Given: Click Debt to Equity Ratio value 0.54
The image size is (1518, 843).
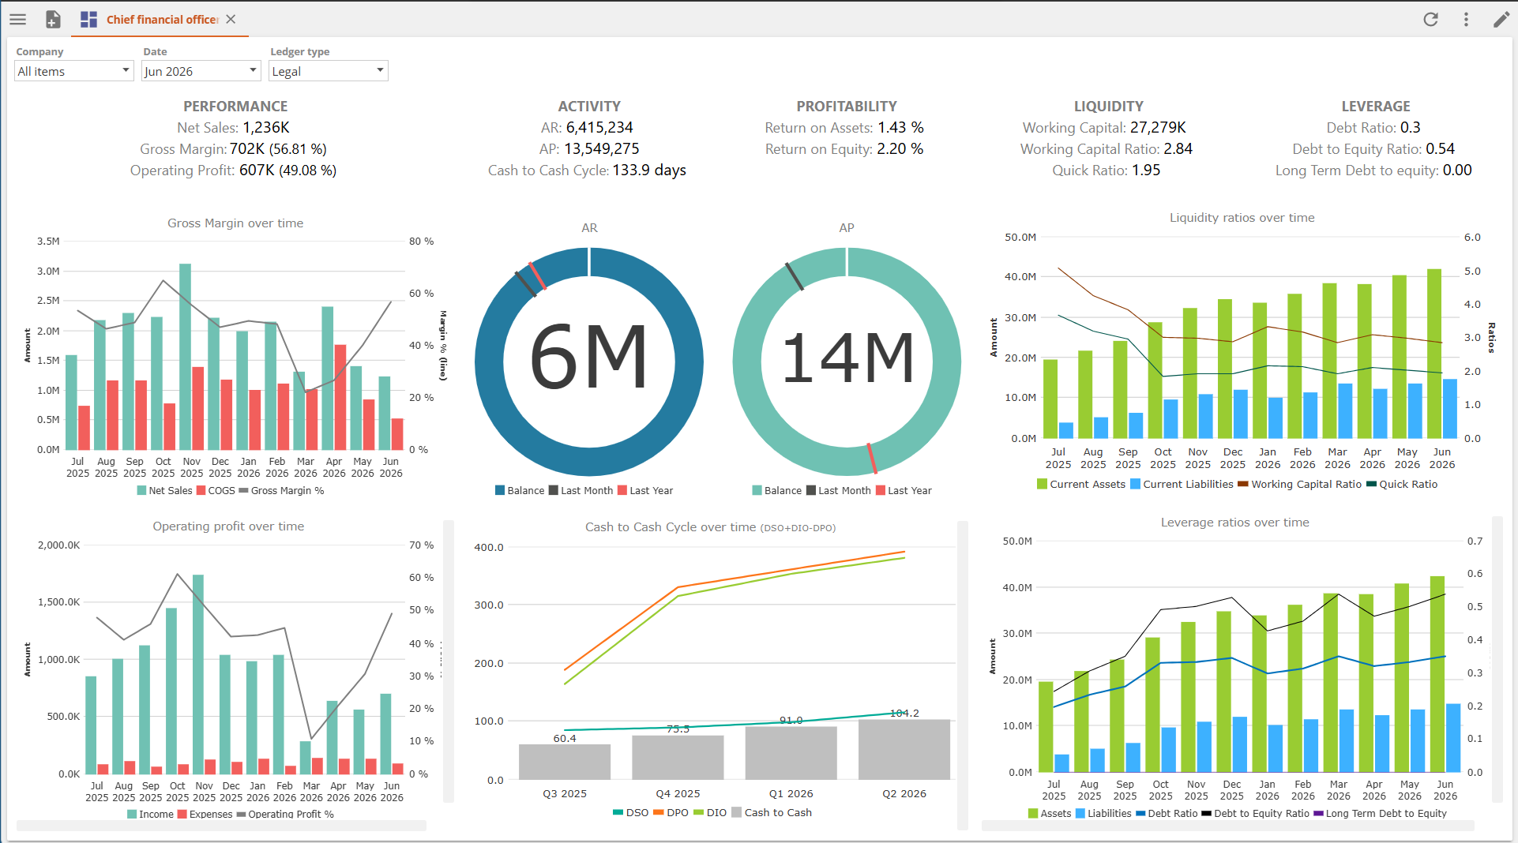Looking at the screenshot, I should pyautogui.click(x=1441, y=149).
